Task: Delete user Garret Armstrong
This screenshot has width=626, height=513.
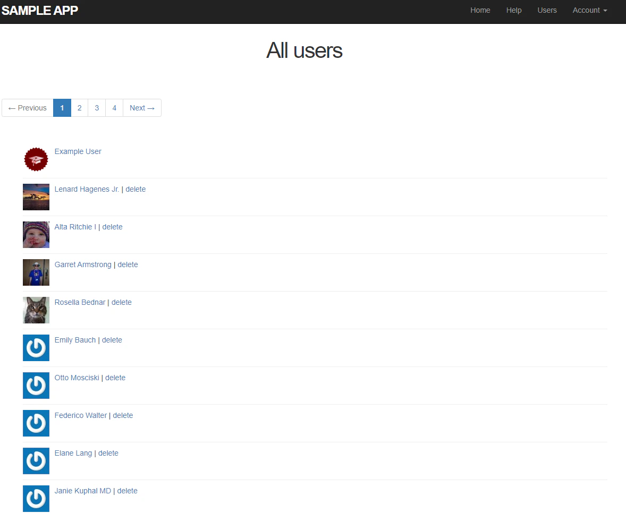Action: 128,265
